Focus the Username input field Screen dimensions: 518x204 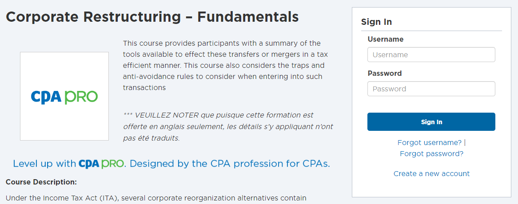431,55
